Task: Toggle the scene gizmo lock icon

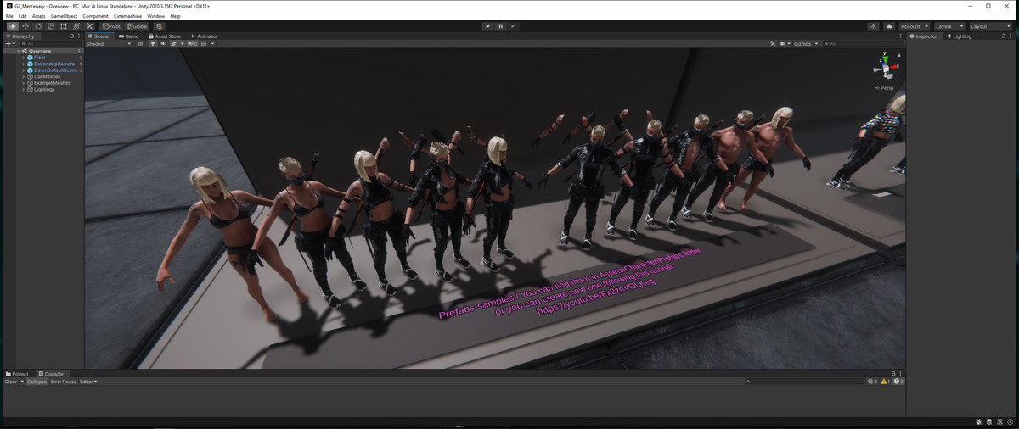Action: click(898, 54)
